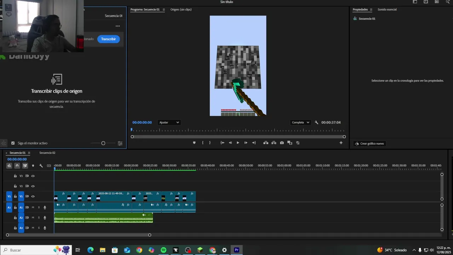Click the timeline horizontal zoom scroll bar

coord(78,235)
